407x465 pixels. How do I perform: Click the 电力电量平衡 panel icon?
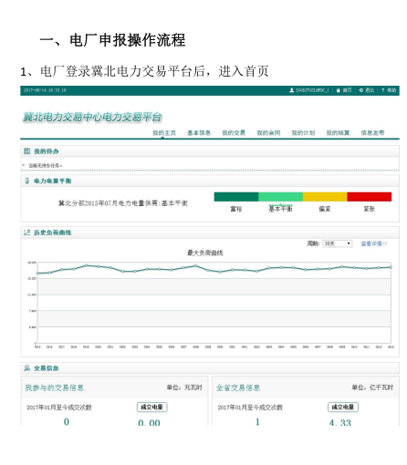coord(27,181)
